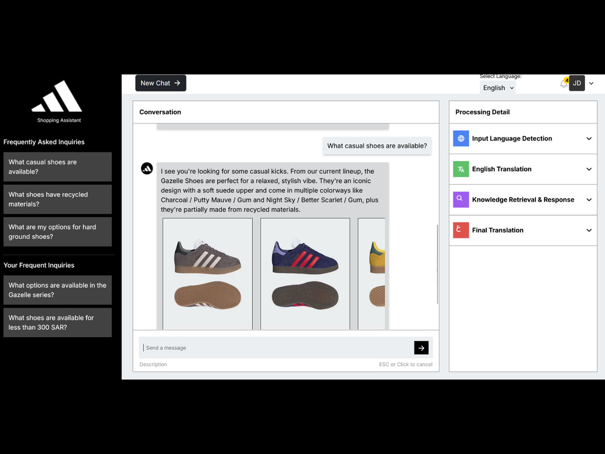605x454 pixels.
Task: Click the Gazelle Shoes assistant reply text
Action: coord(270,190)
